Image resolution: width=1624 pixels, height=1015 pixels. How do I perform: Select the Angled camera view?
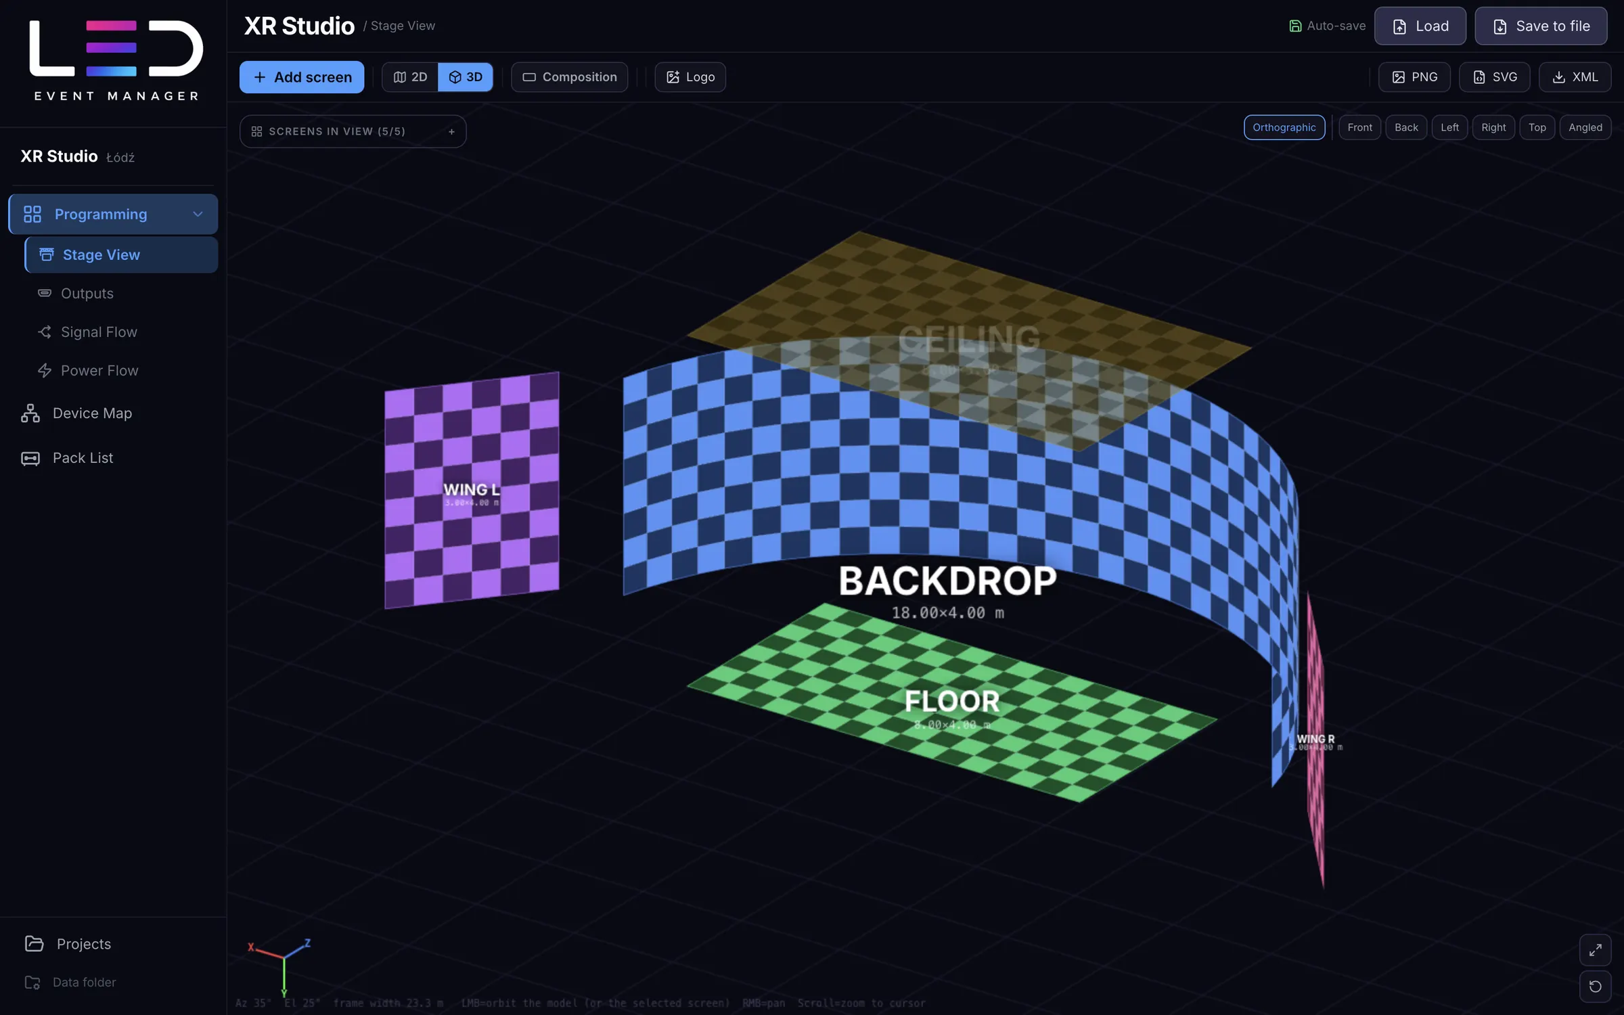point(1585,127)
